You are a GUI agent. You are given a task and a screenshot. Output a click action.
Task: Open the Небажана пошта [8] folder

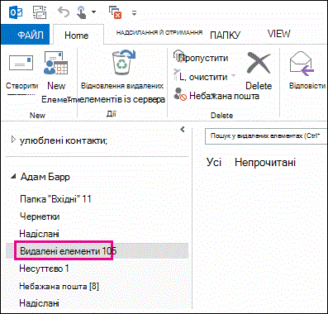(x=59, y=286)
